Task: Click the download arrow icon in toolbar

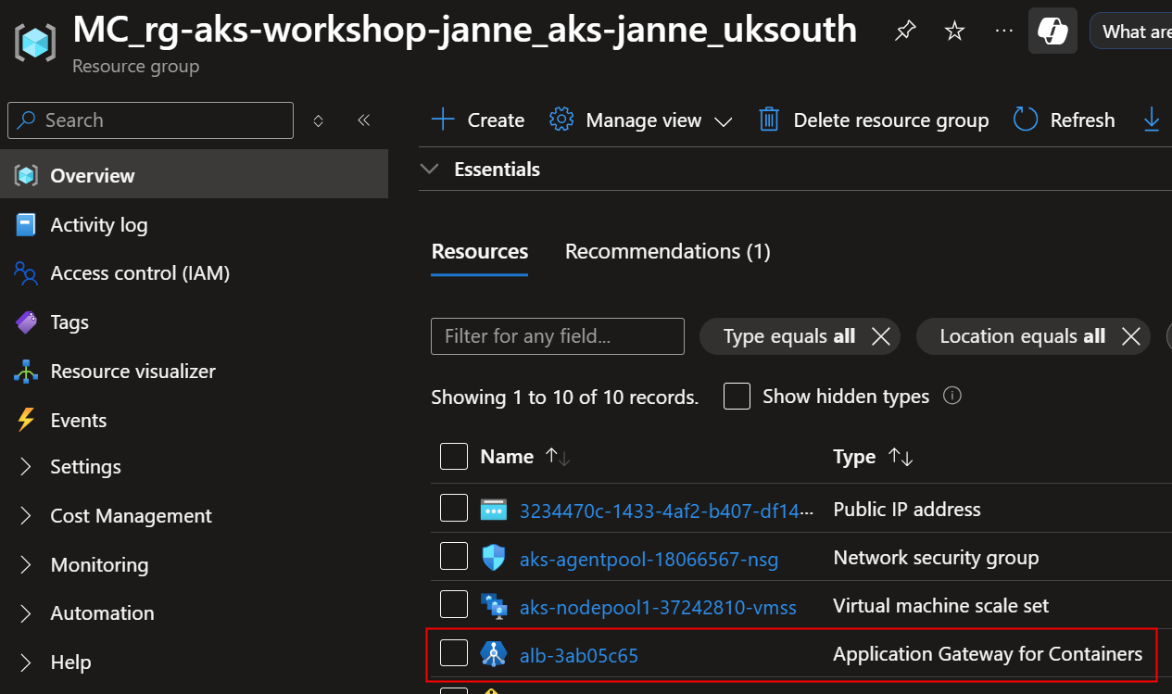Action: click(1152, 120)
